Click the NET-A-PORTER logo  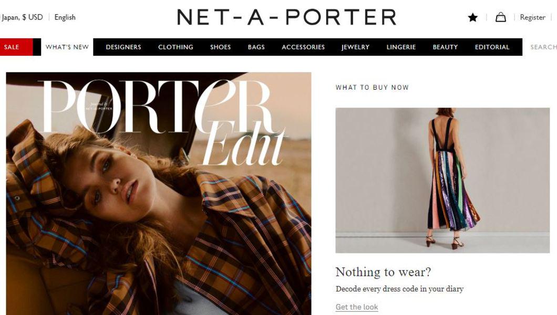point(287,17)
